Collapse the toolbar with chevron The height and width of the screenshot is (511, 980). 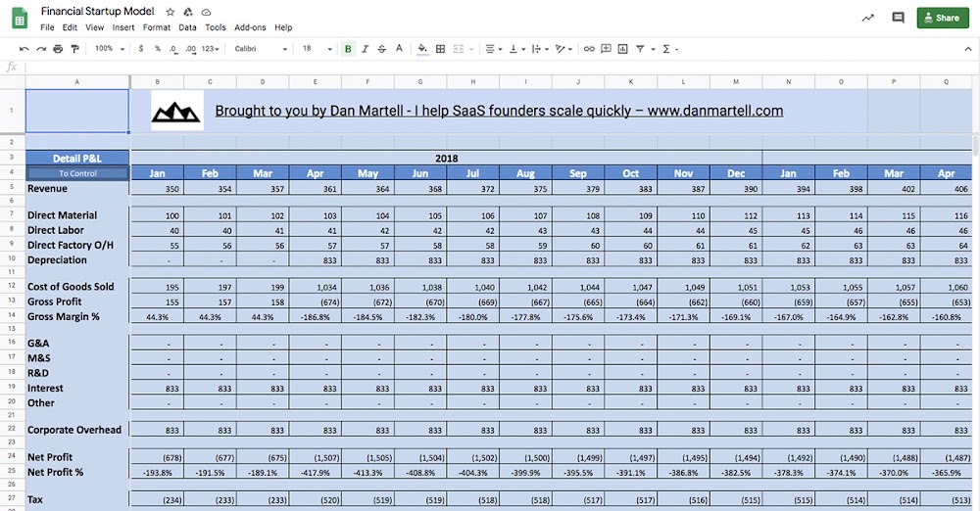tap(968, 49)
